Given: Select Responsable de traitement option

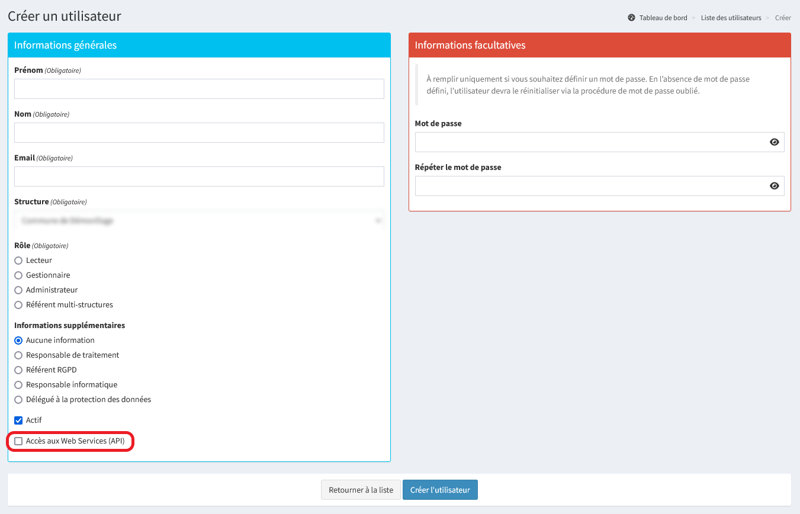Looking at the screenshot, I should point(18,355).
